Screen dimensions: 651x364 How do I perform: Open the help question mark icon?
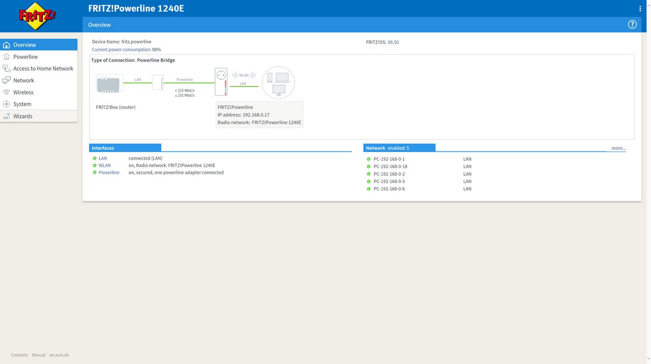632,24
